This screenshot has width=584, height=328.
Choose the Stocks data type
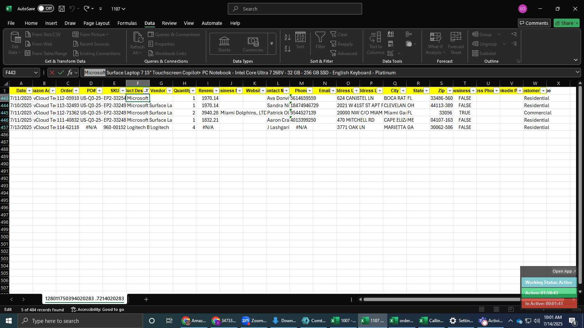coord(224,44)
